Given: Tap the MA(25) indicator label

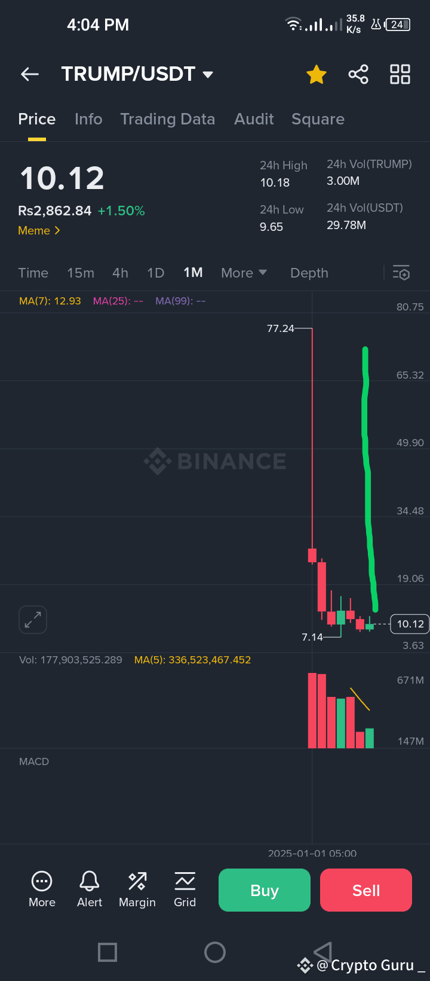Looking at the screenshot, I should [x=118, y=301].
